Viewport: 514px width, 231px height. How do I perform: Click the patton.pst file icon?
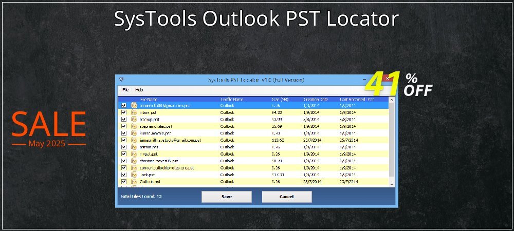134,147
